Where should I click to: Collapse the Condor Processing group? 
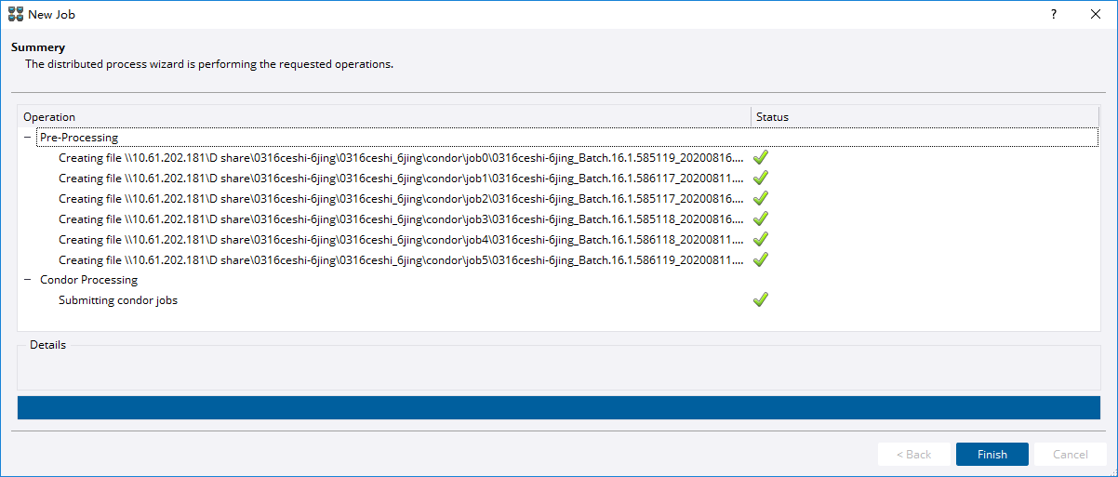pos(28,280)
